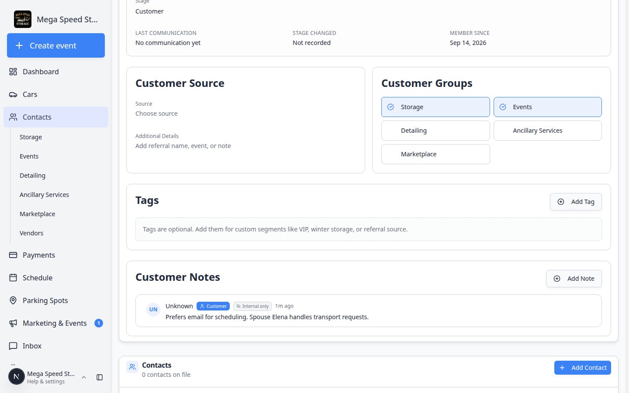Click the Sep 14, 2026 member date
The image size is (629, 393).
pyautogui.click(x=468, y=43)
